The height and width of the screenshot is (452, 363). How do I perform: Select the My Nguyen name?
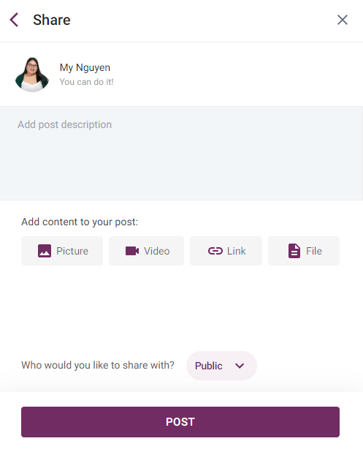[85, 67]
